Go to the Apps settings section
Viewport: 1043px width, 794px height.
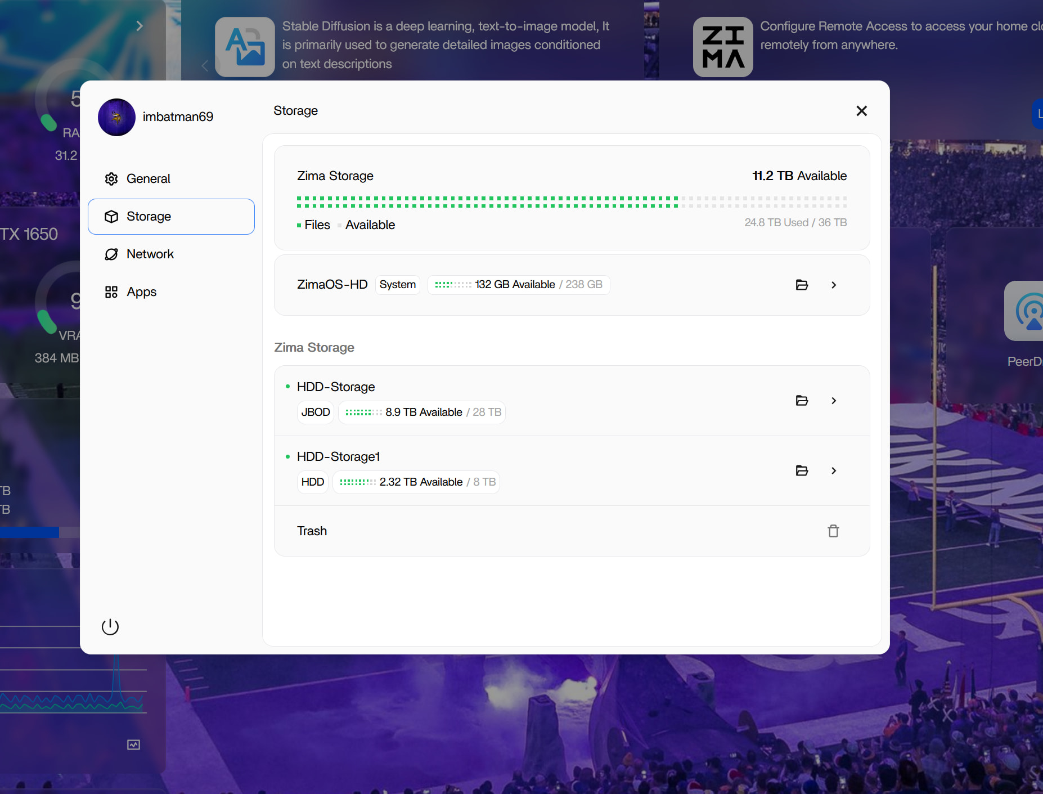pos(171,291)
